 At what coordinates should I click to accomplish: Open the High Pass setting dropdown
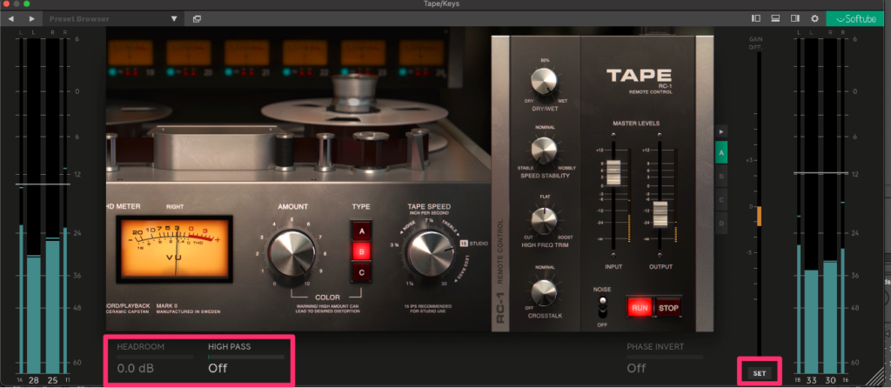(245, 368)
